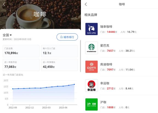Image resolution: width=158 pixels, height=113 pixels.
Task: Open the green 沪咖 brand logo
Action: [92, 104]
